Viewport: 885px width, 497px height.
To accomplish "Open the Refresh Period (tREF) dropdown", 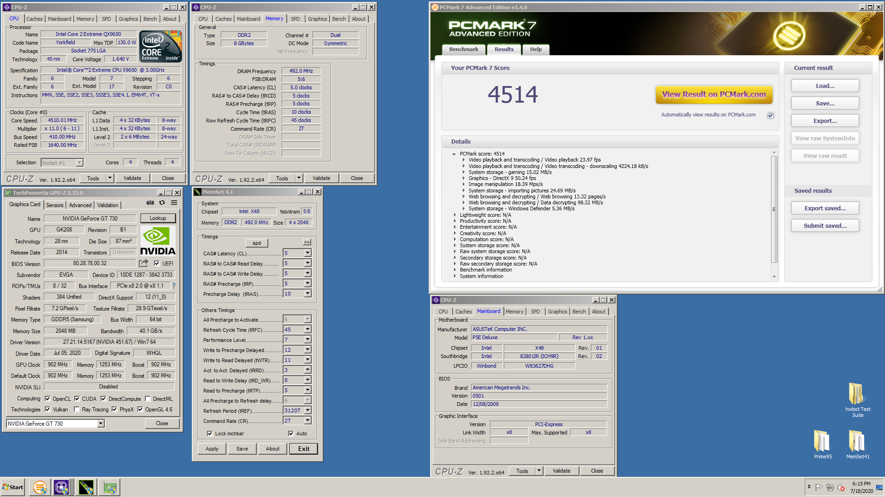I will (x=308, y=410).
